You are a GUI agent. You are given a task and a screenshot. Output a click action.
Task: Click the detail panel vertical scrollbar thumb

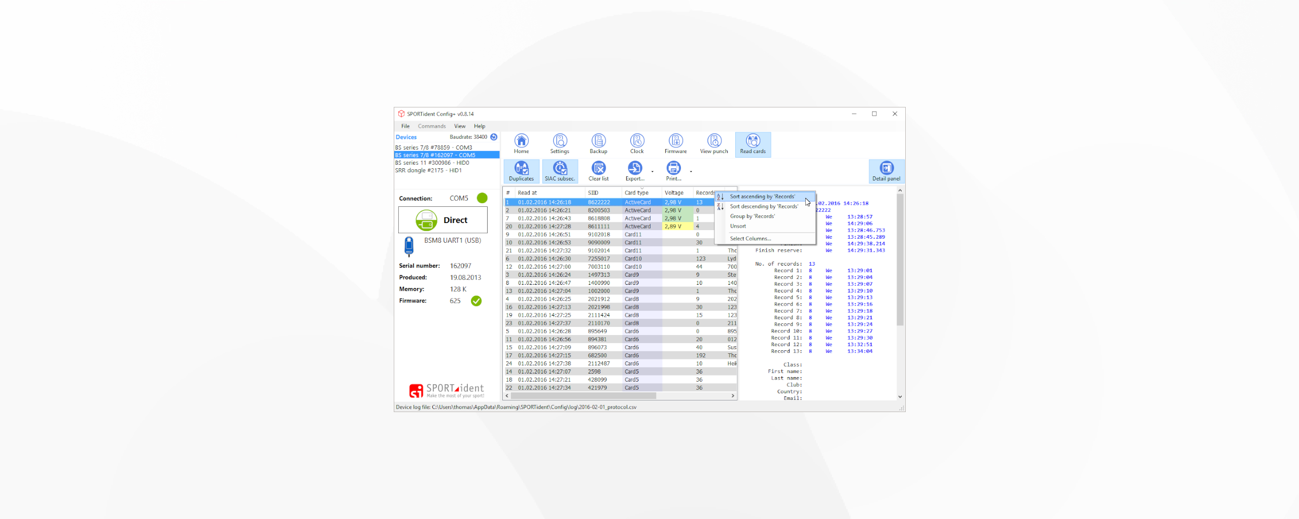[x=900, y=259]
